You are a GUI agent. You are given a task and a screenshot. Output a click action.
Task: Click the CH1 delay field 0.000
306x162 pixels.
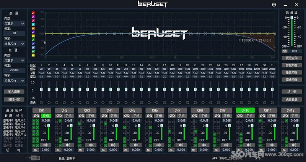point(46,150)
